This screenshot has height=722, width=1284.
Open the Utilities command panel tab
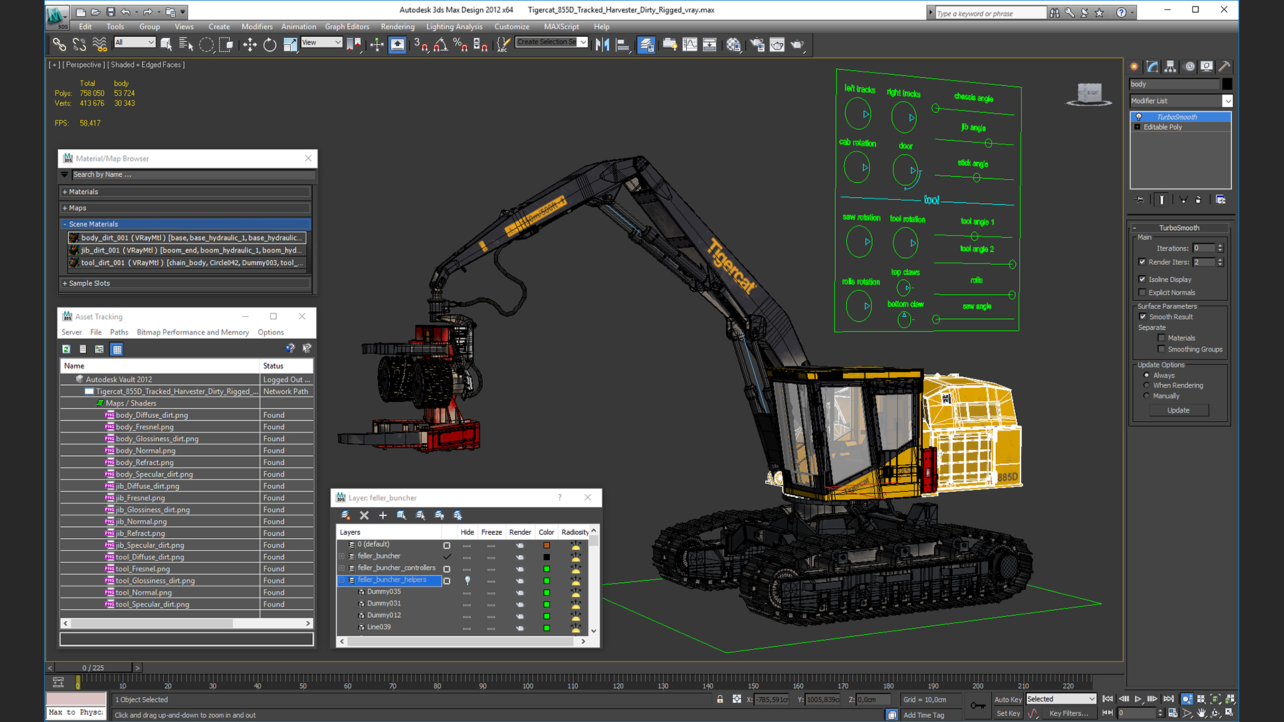pos(1224,66)
